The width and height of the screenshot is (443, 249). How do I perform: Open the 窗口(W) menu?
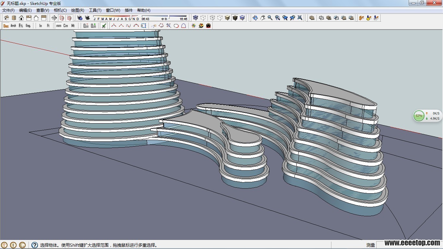click(113, 10)
